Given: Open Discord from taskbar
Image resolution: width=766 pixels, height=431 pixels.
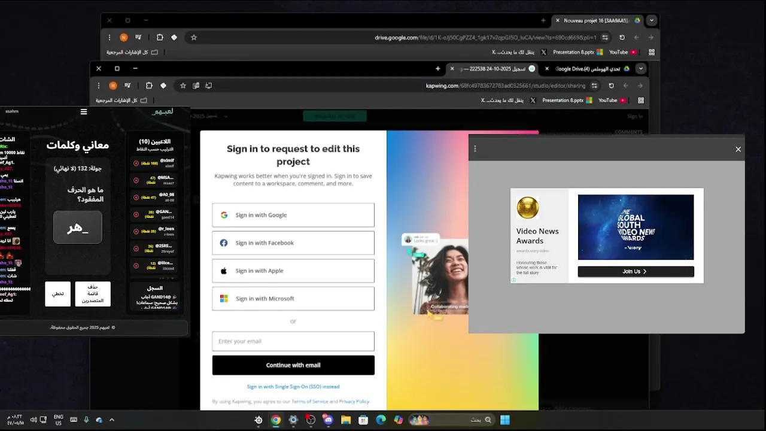Looking at the screenshot, I should pyautogui.click(x=328, y=420).
